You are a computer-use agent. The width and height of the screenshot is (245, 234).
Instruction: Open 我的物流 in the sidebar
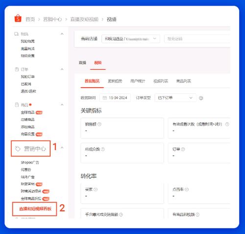tap(27, 41)
